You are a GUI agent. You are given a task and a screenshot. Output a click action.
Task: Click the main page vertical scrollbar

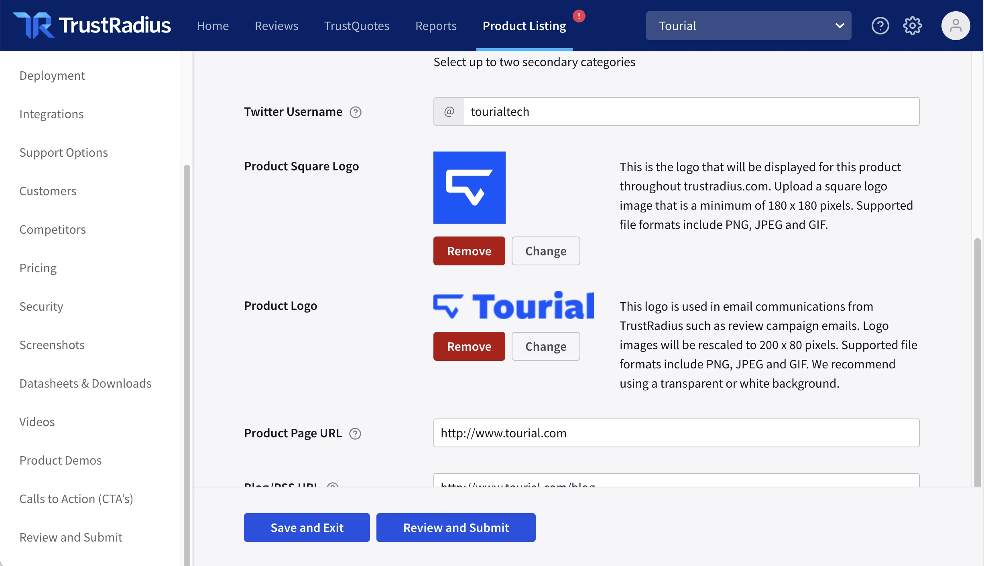pyautogui.click(x=978, y=362)
